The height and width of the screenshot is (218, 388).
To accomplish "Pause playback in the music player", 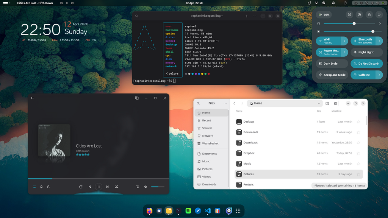I will (x=99, y=187).
